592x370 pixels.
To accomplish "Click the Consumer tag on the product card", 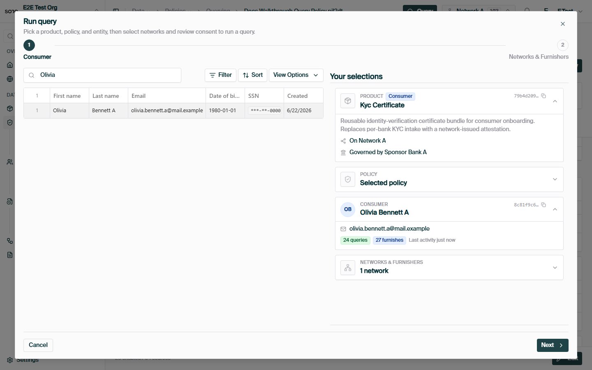I will [x=400, y=96].
